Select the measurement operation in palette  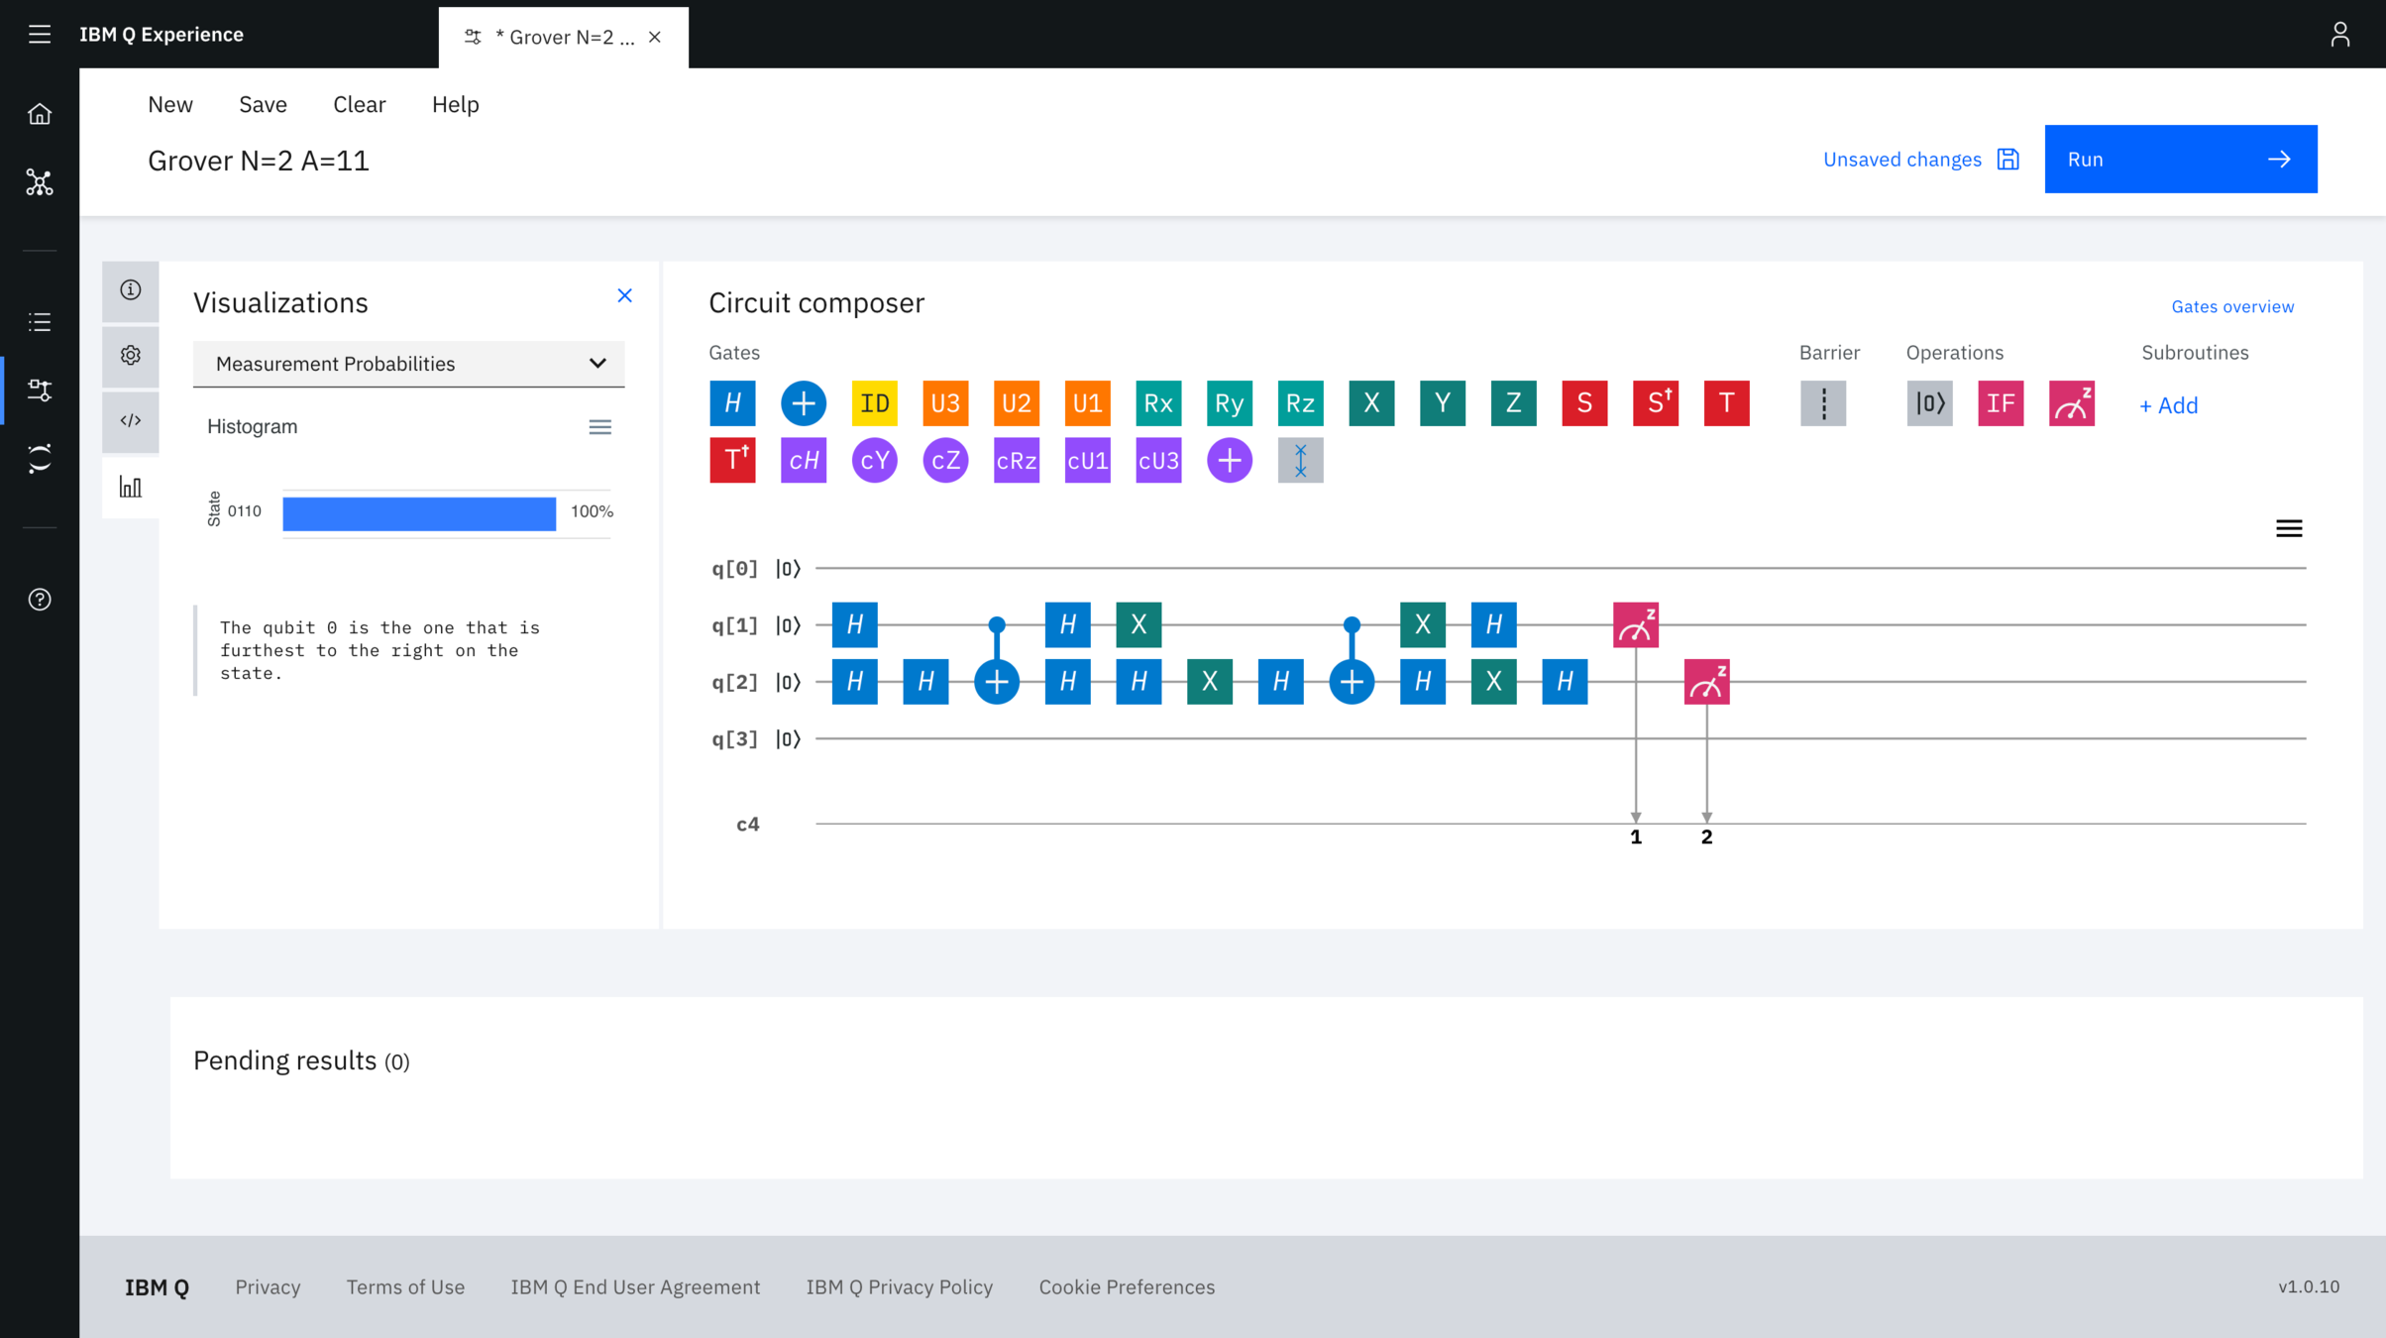click(2071, 403)
